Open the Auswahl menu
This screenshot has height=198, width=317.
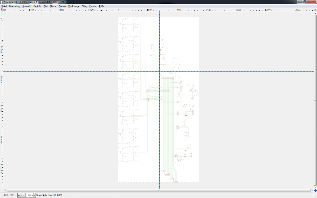[27, 6]
